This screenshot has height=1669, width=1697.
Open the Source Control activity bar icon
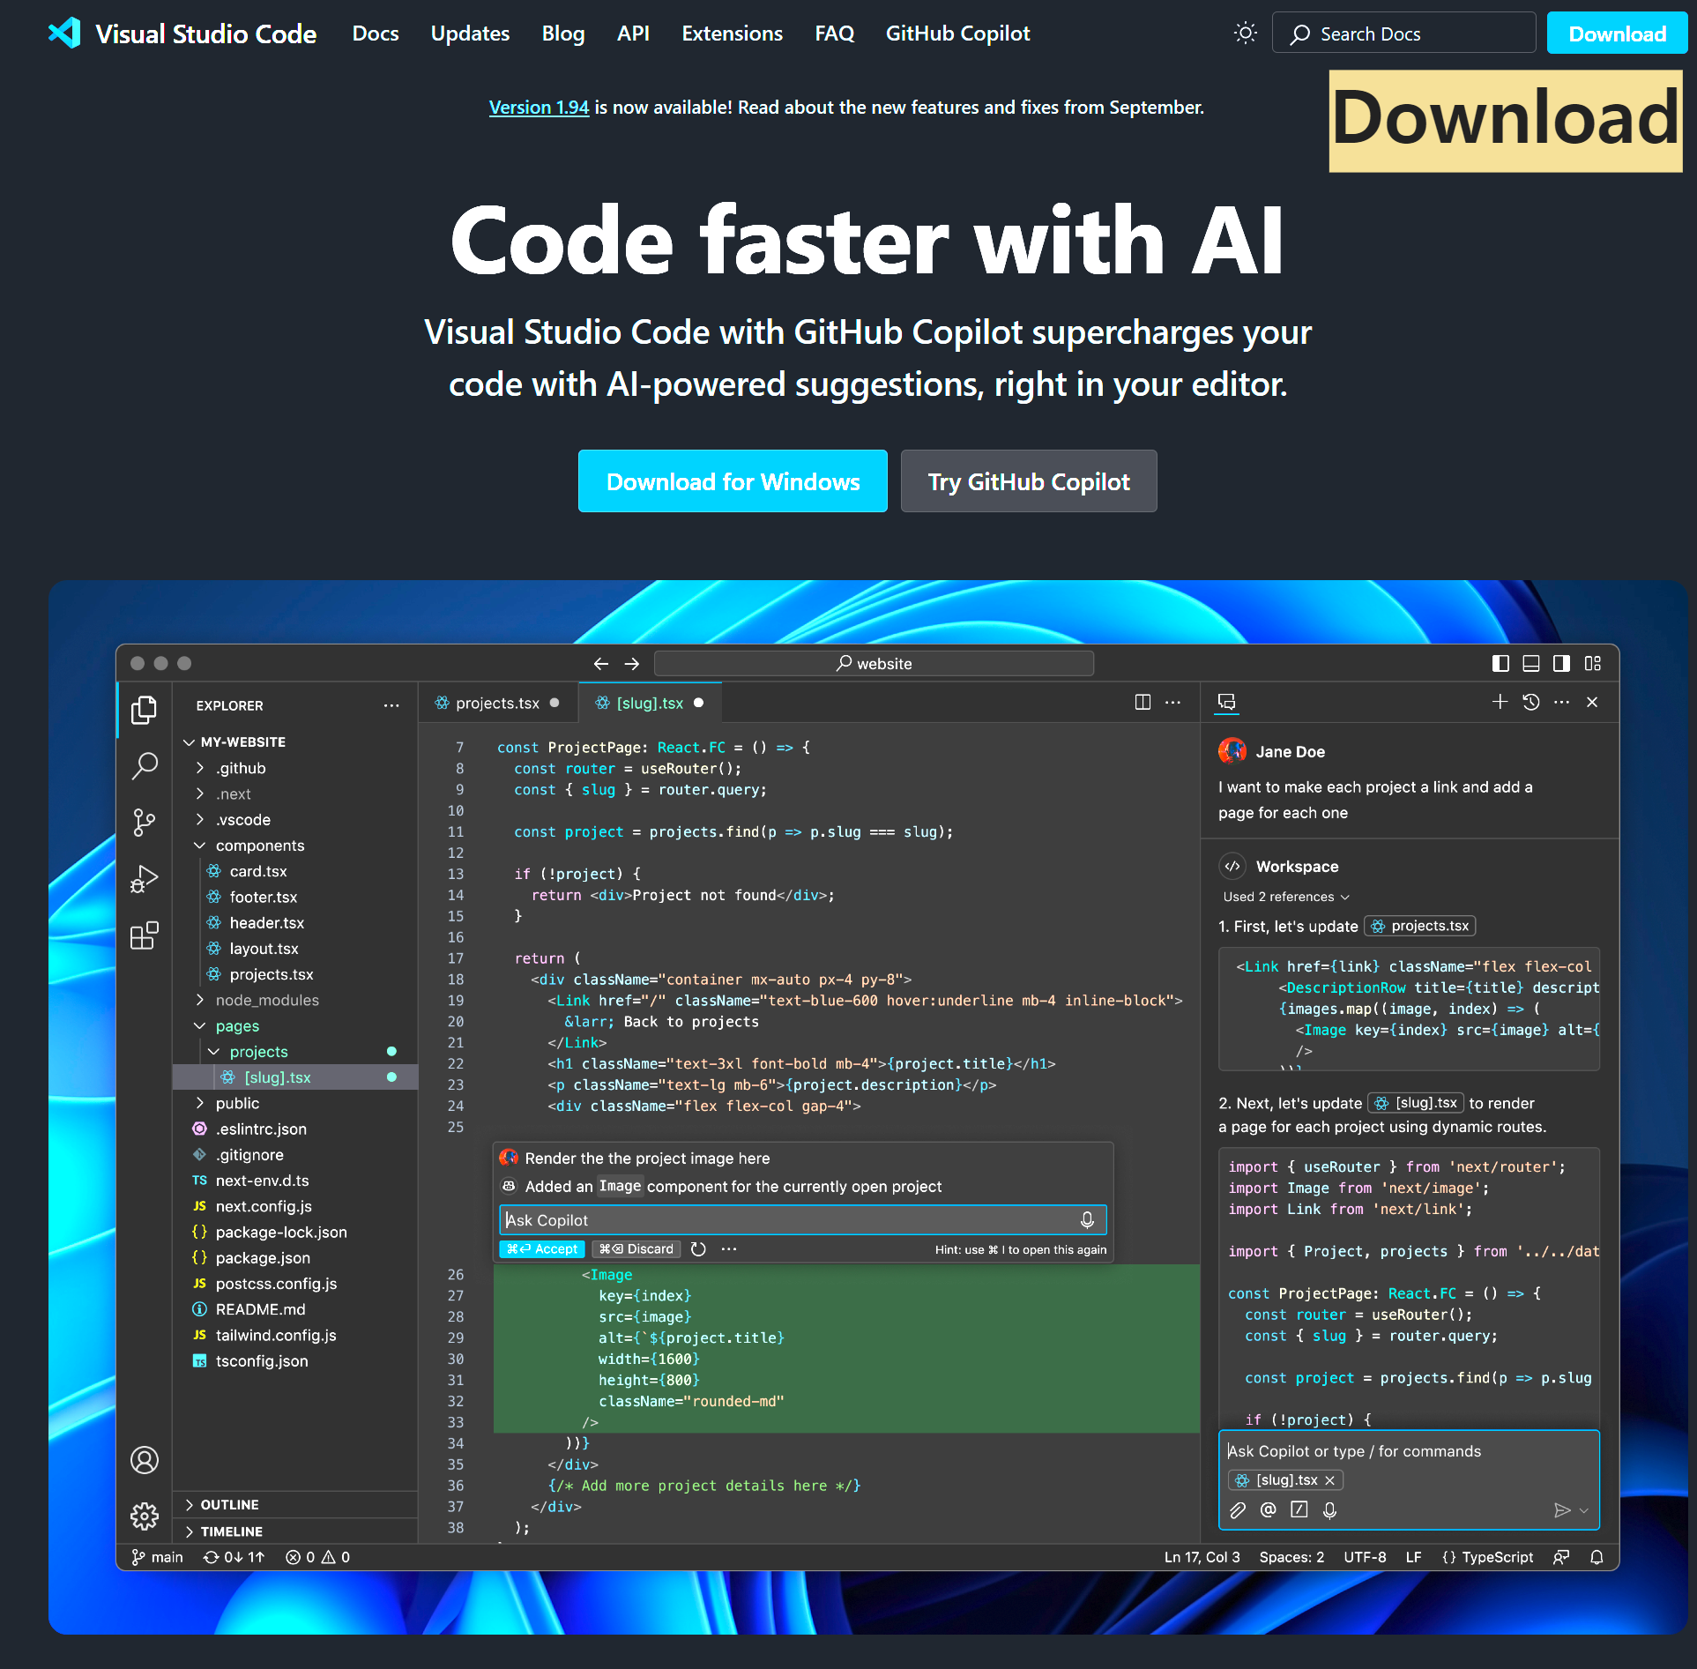144,823
